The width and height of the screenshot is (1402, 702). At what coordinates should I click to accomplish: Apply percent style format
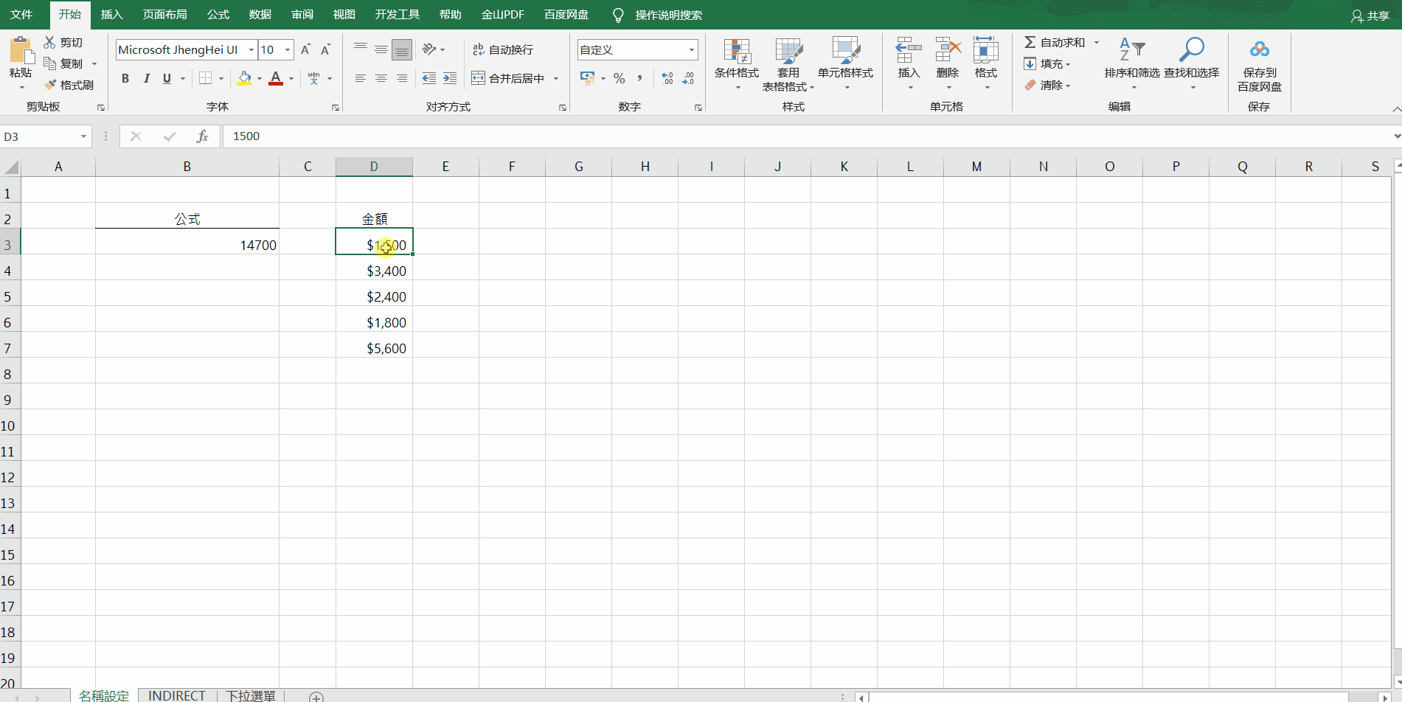click(620, 78)
